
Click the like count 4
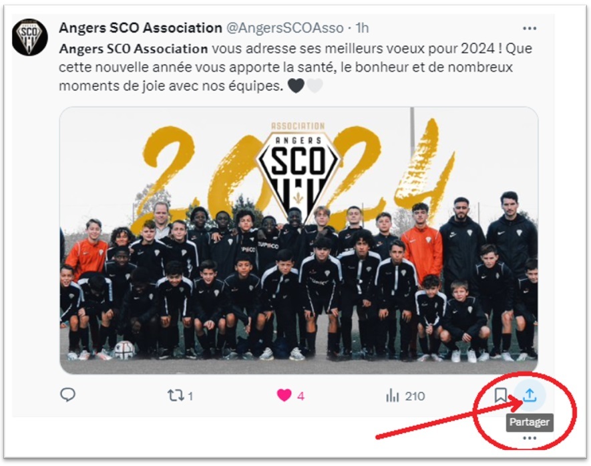click(301, 397)
